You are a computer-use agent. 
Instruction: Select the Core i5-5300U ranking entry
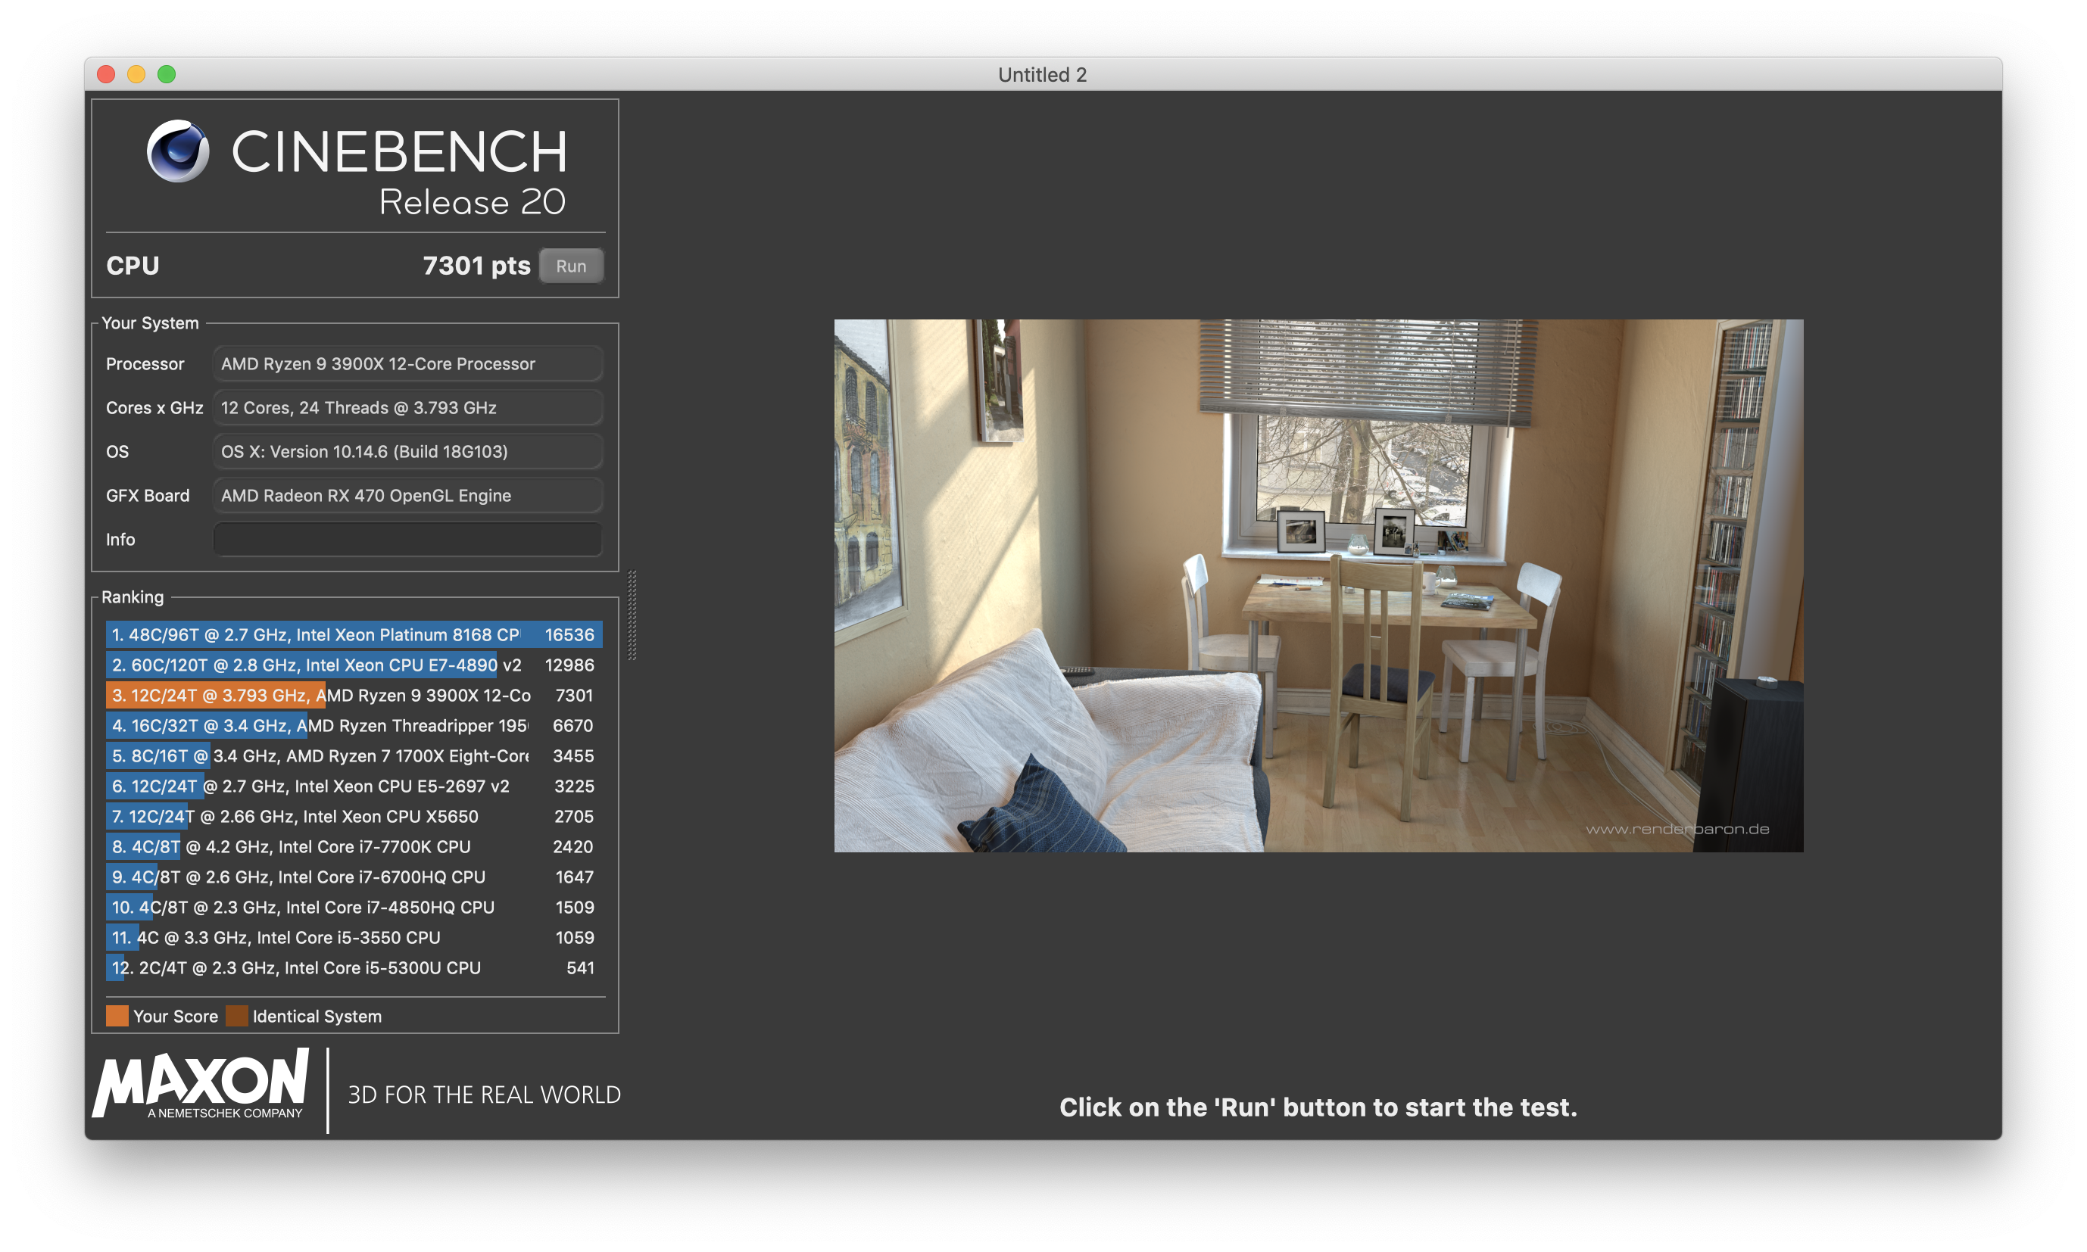[353, 967]
